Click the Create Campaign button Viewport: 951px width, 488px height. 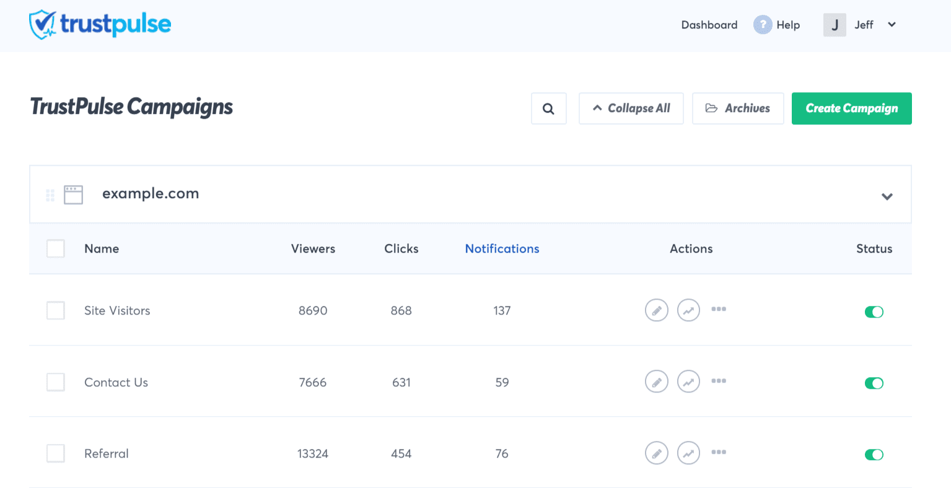tap(852, 108)
